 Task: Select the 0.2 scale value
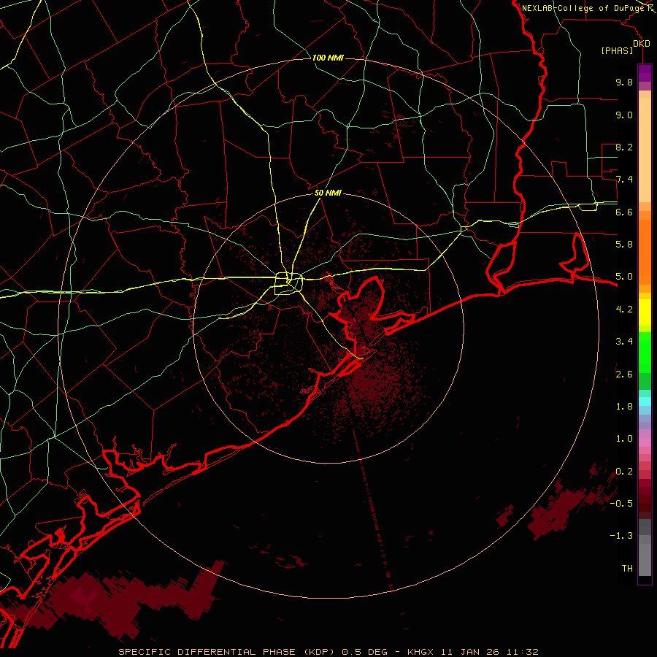624,472
